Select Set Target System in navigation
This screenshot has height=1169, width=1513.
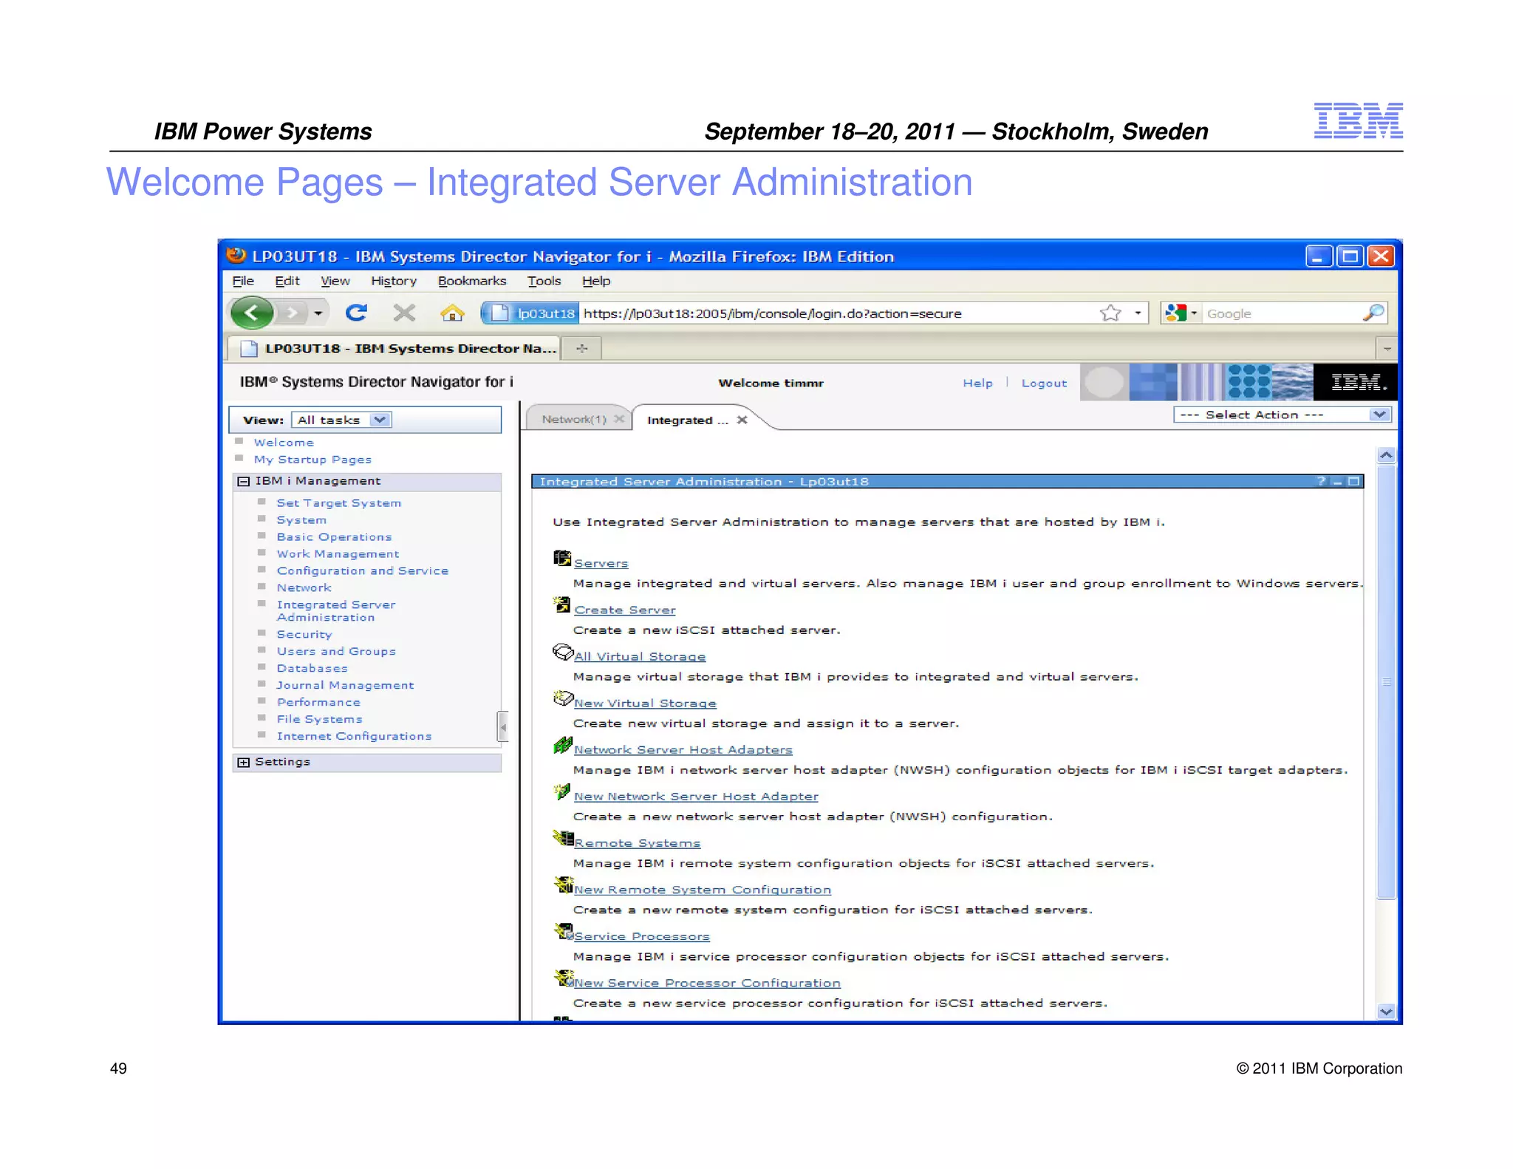(339, 503)
